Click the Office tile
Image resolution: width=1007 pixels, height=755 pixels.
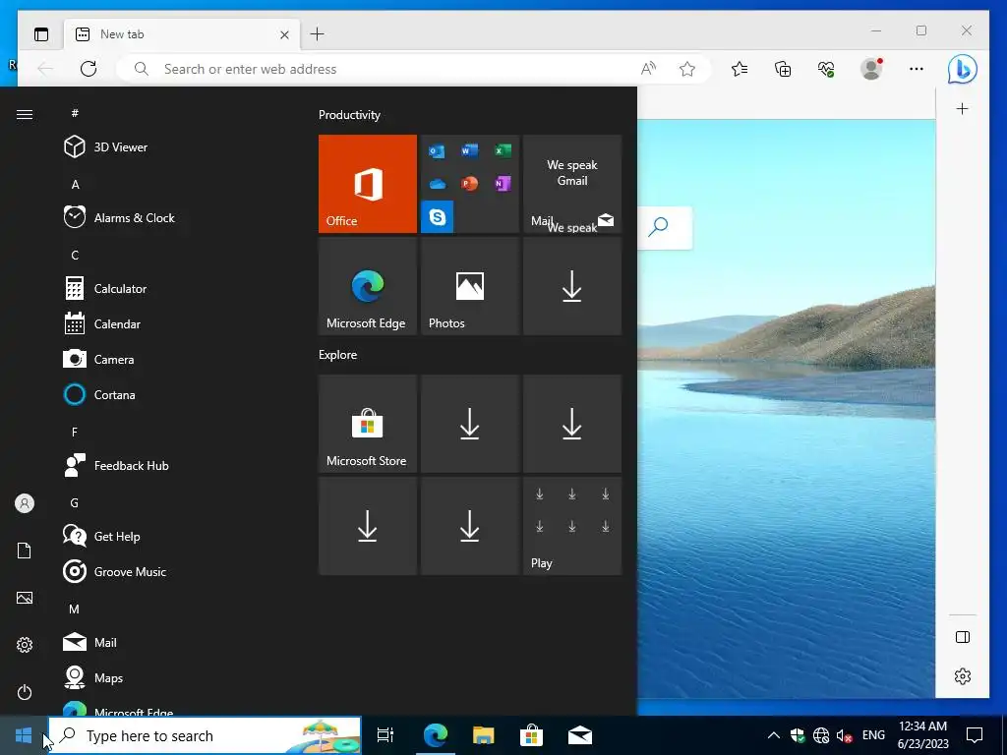coord(368,184)
